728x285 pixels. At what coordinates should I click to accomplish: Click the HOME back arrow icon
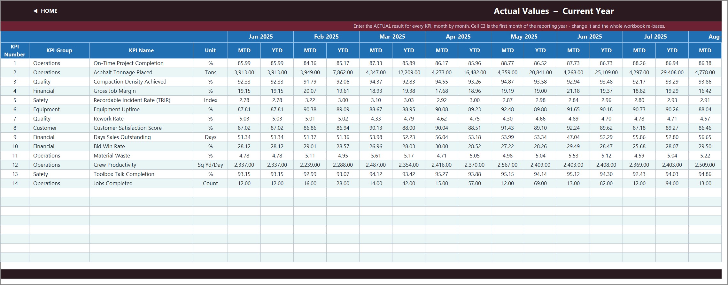point(35,11)
